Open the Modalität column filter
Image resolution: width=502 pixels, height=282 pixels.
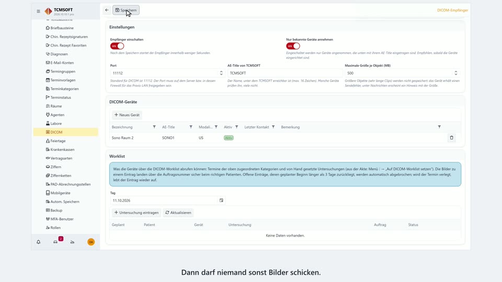pos(216,127)
